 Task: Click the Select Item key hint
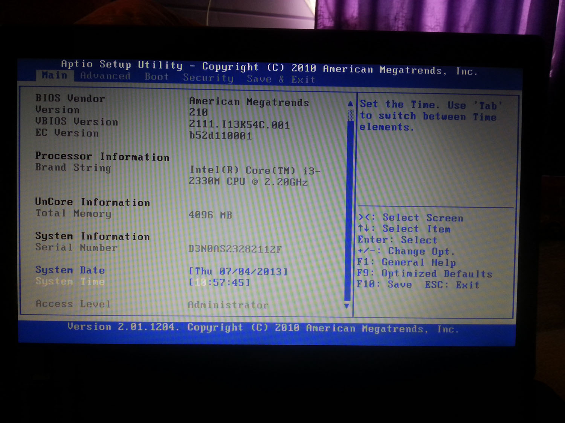pos(404,229)
